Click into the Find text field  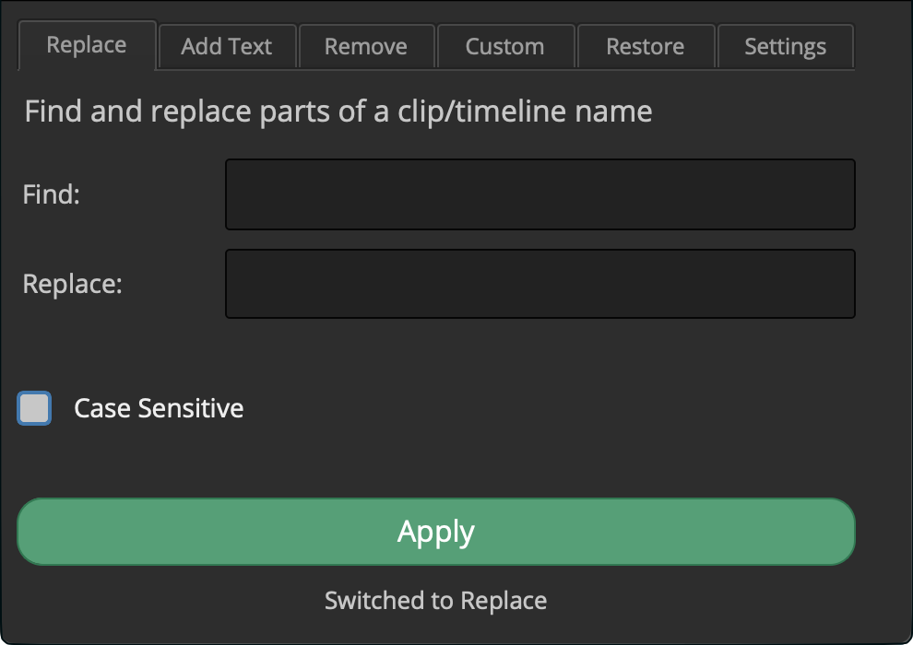[x=540, y=194]
